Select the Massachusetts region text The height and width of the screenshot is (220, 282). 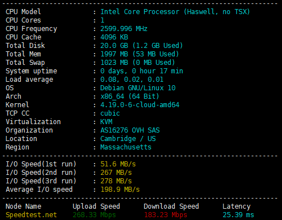(126, 147)
